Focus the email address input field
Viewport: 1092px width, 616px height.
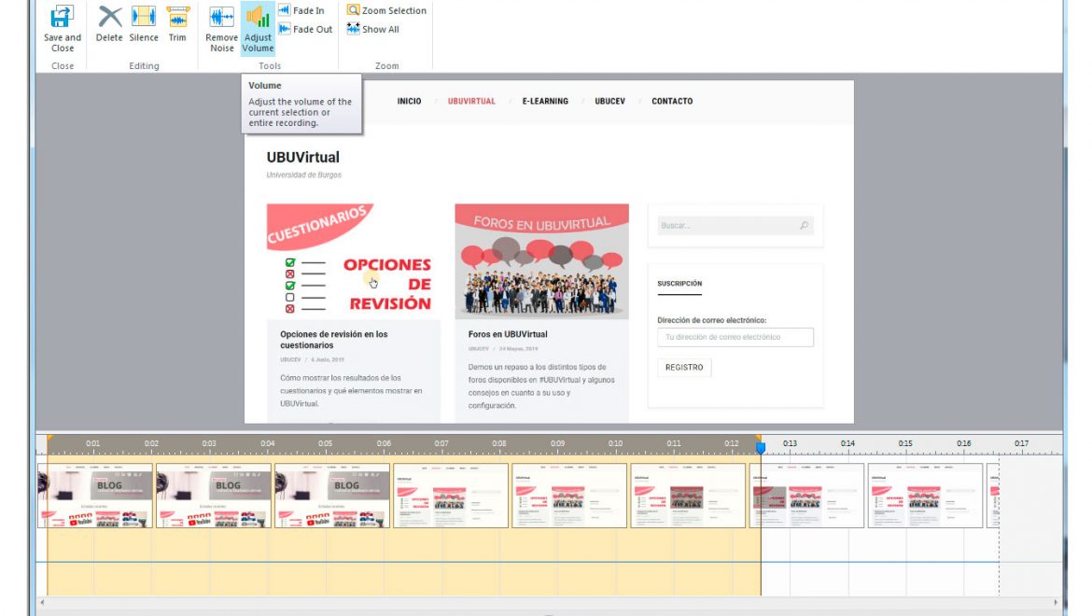click(735, 337)
